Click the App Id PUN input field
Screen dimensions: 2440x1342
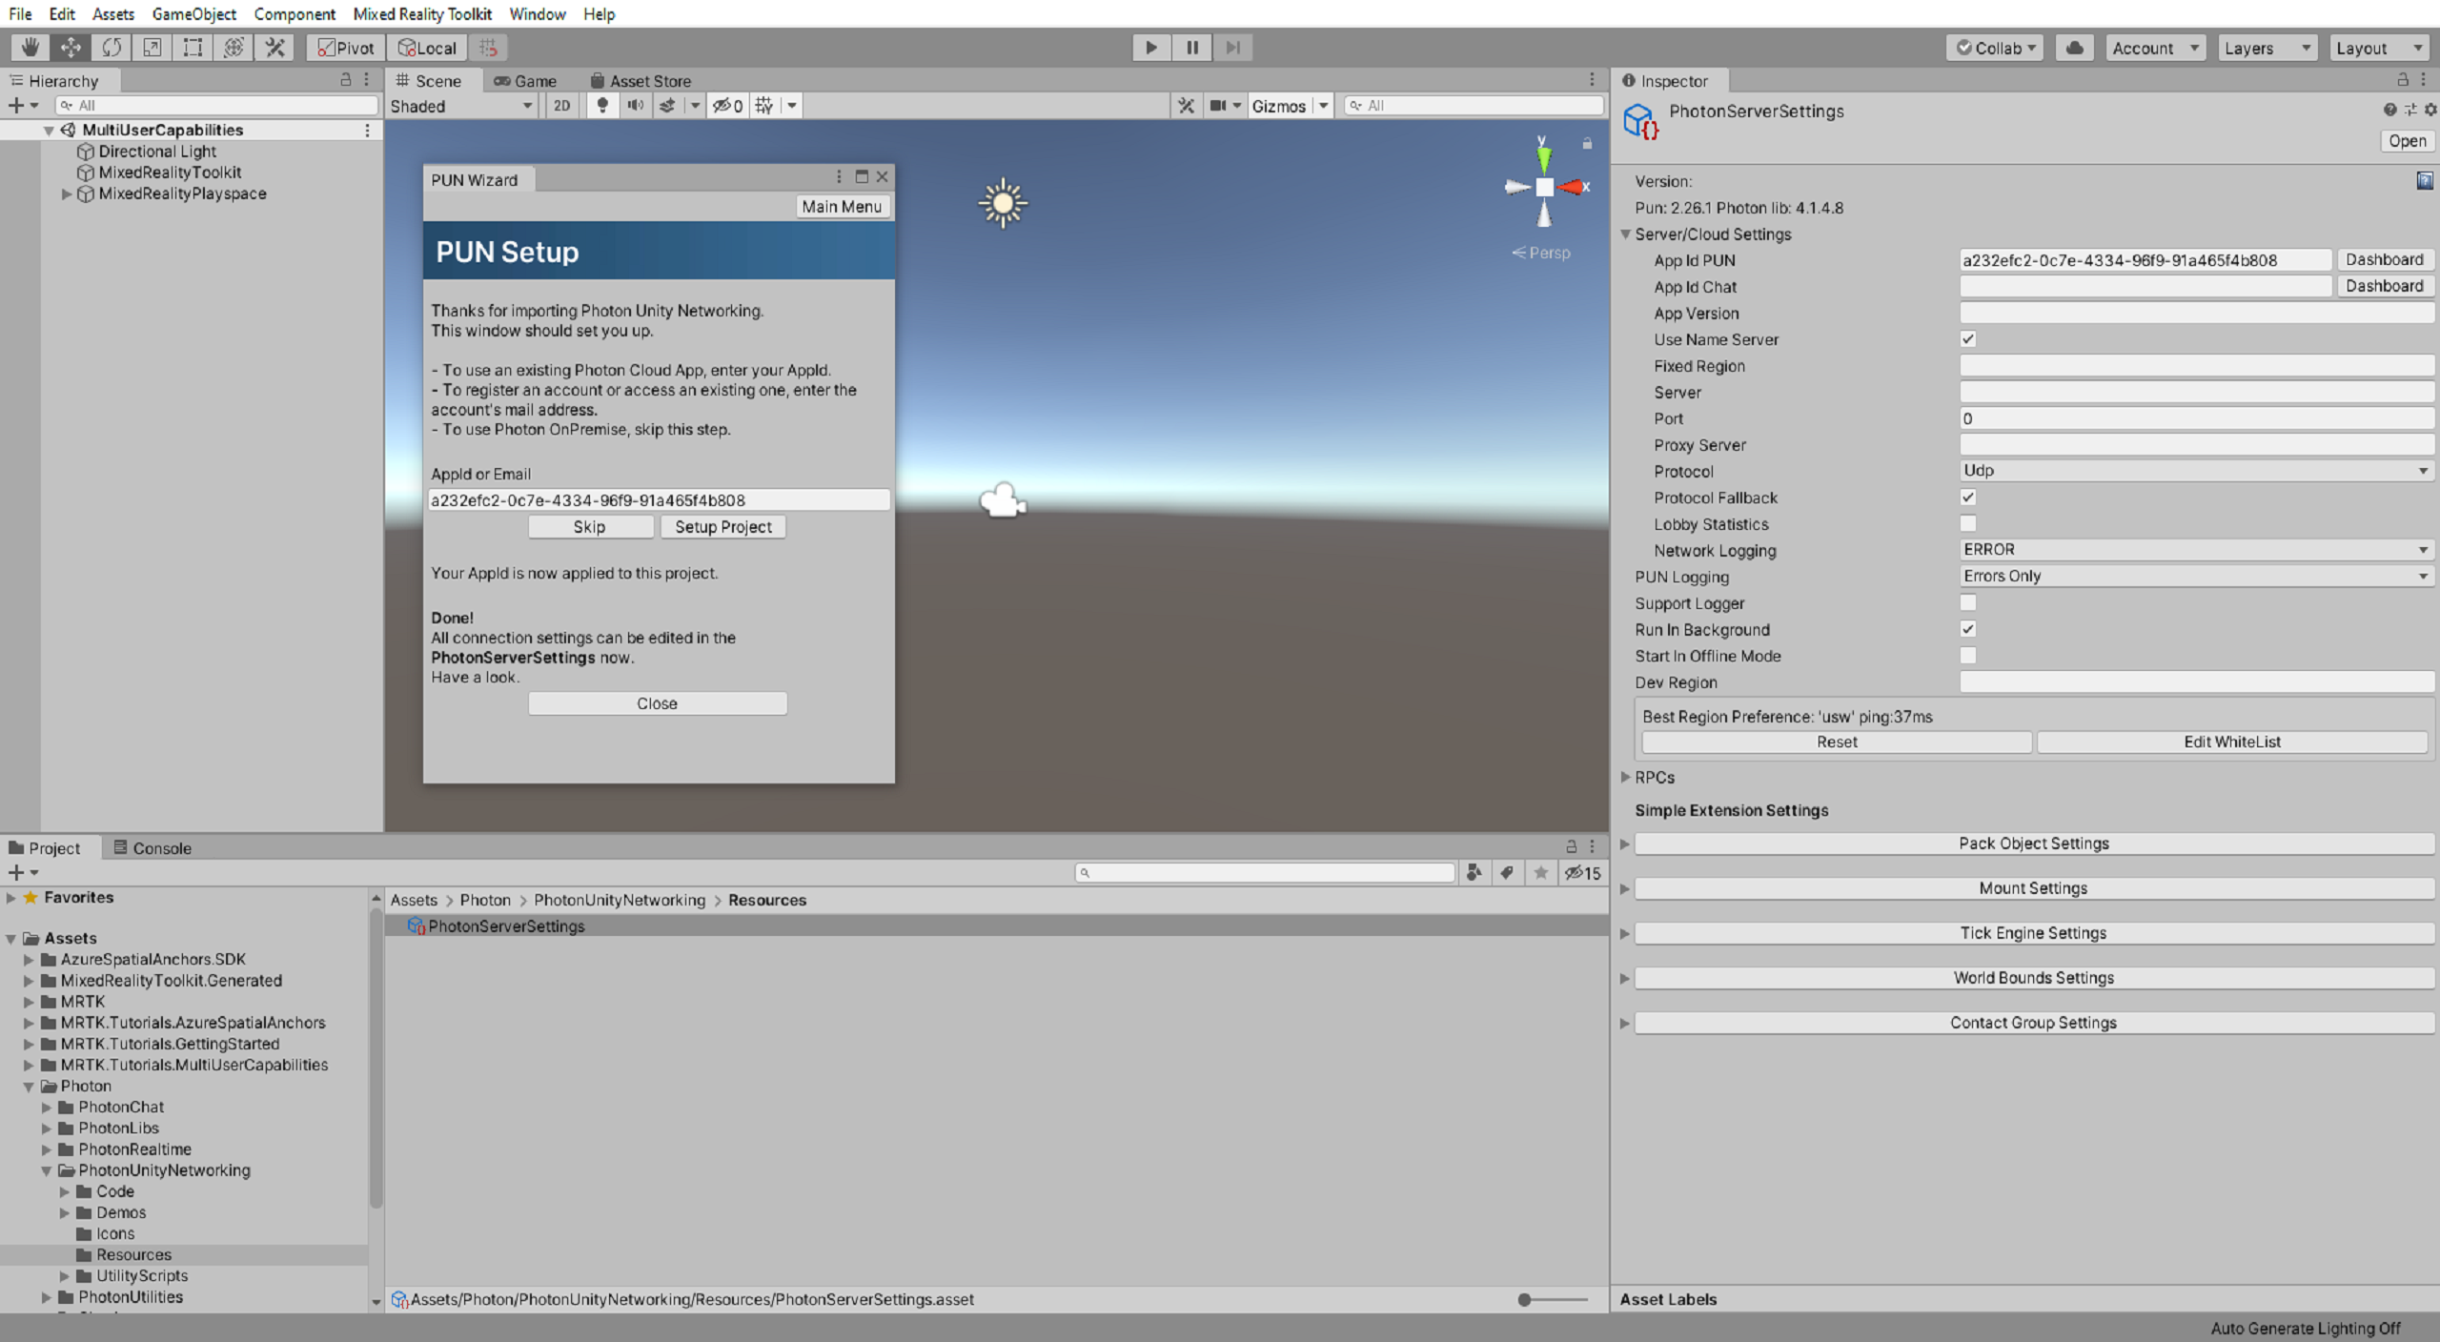tap(2143, 259)
